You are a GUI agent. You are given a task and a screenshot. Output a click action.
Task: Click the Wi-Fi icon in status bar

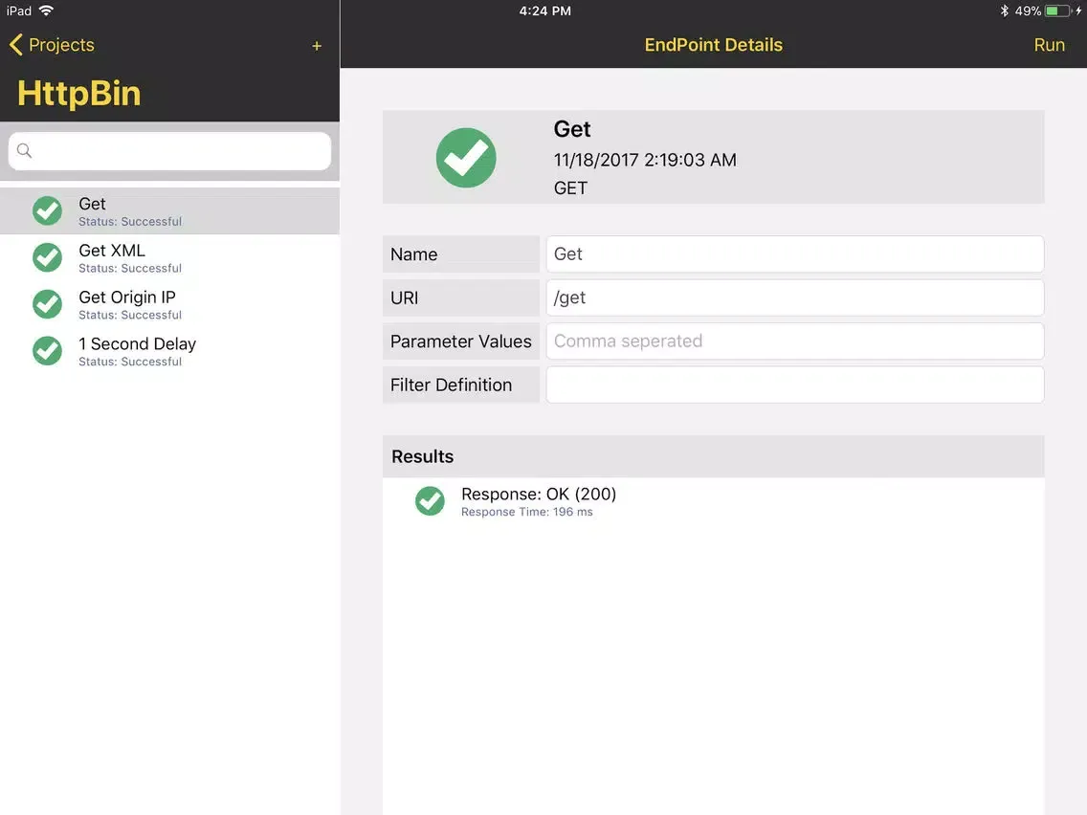click(x=47, y=11)
